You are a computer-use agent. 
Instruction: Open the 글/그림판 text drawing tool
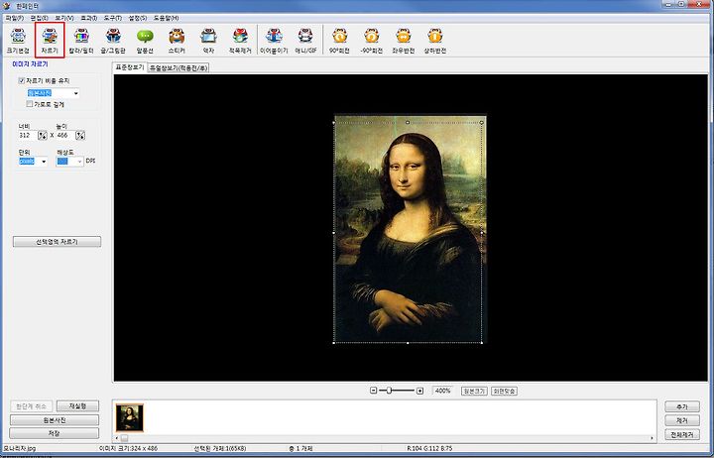tap(113, 41)
